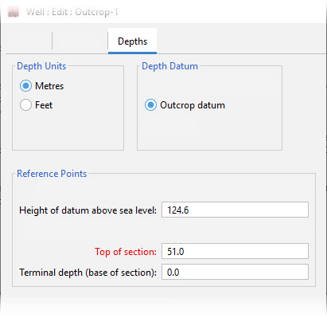Click the 'Depth Units' group heading
The width and height of the screenshot is (327, 318).
pyautogui.click(x=41, y=66)
